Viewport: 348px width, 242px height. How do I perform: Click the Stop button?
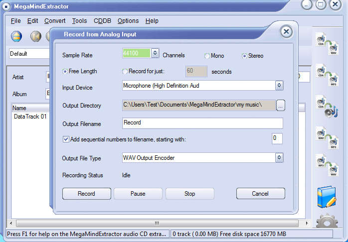tap(190, 194)
